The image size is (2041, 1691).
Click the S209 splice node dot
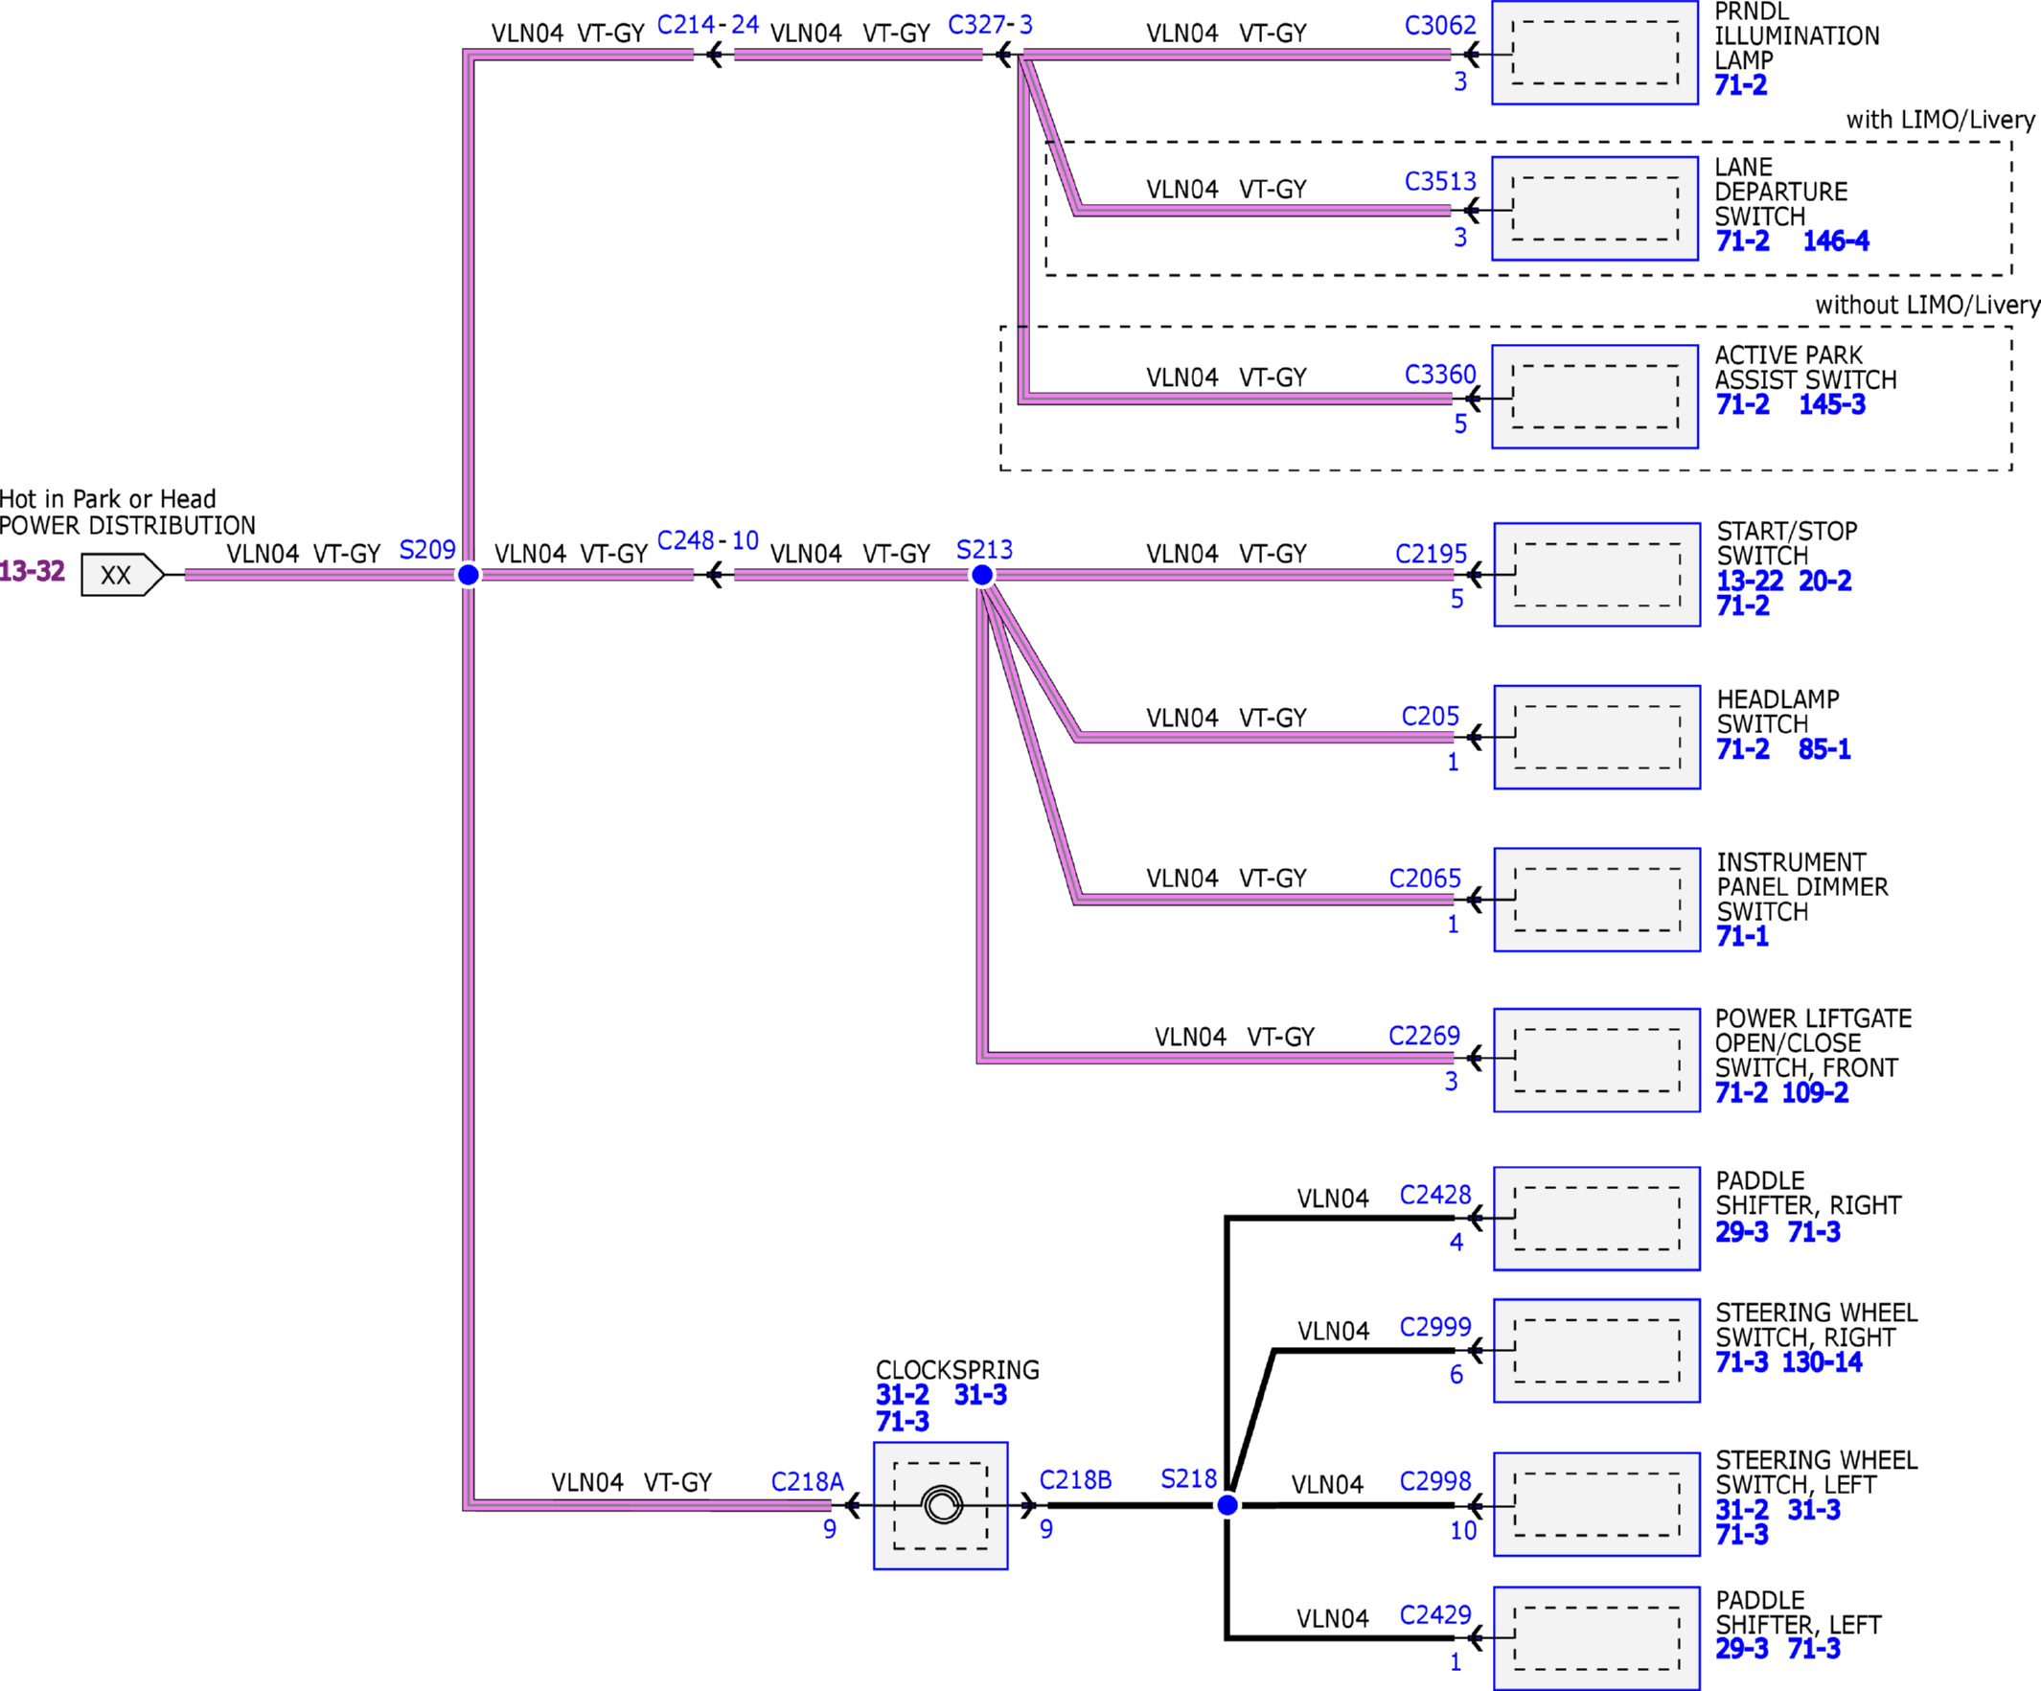pos(468,576)
